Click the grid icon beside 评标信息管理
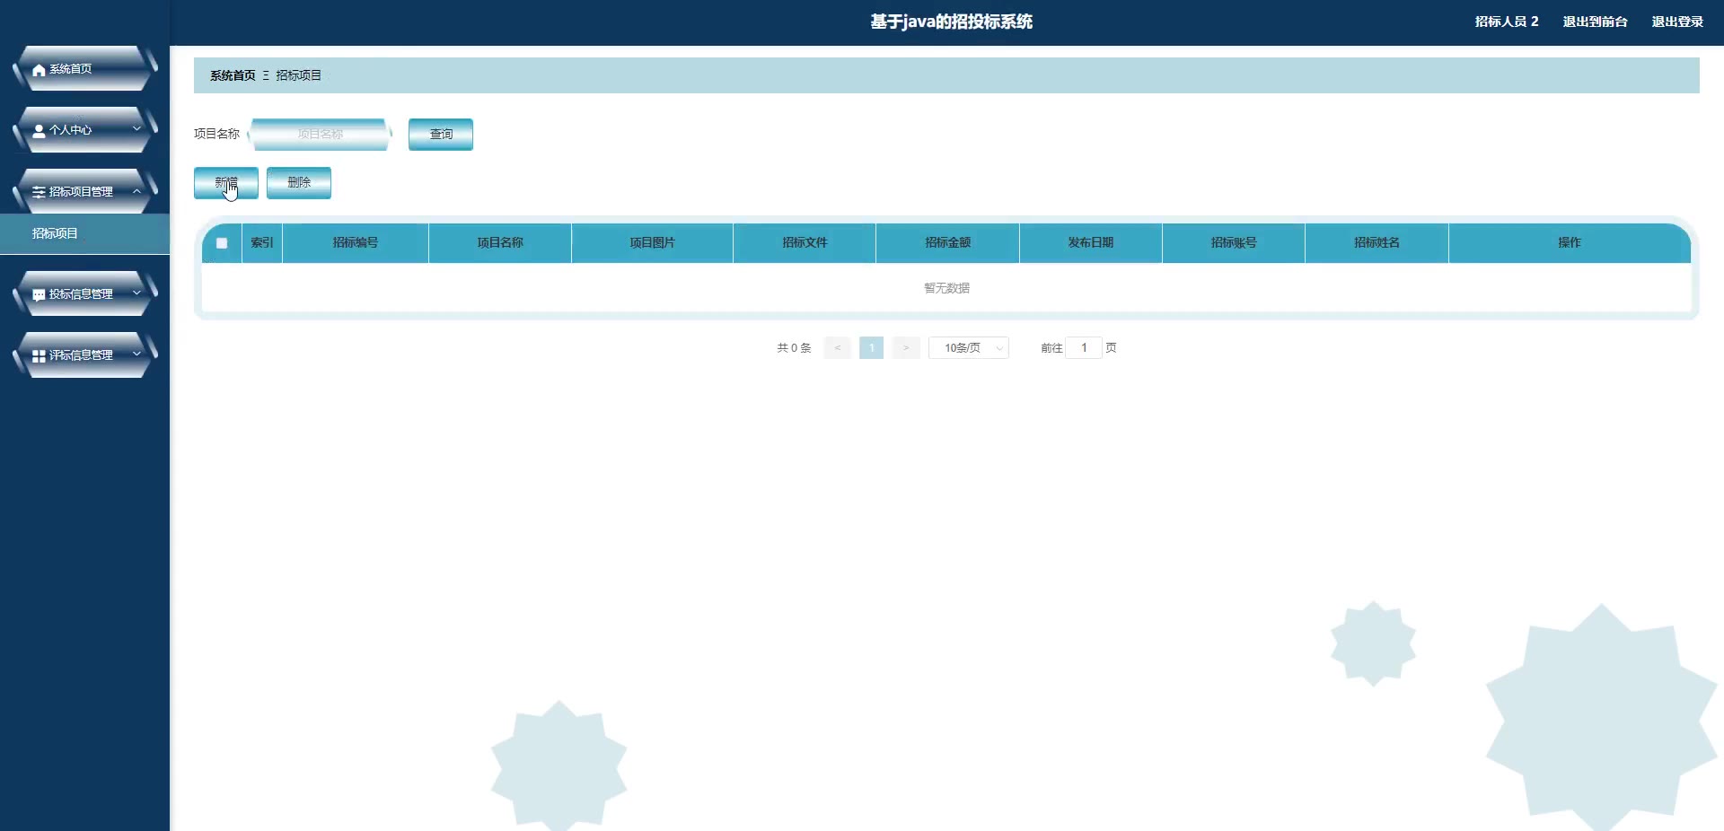The image size is (1724, 831). click(x=39, y=356)
